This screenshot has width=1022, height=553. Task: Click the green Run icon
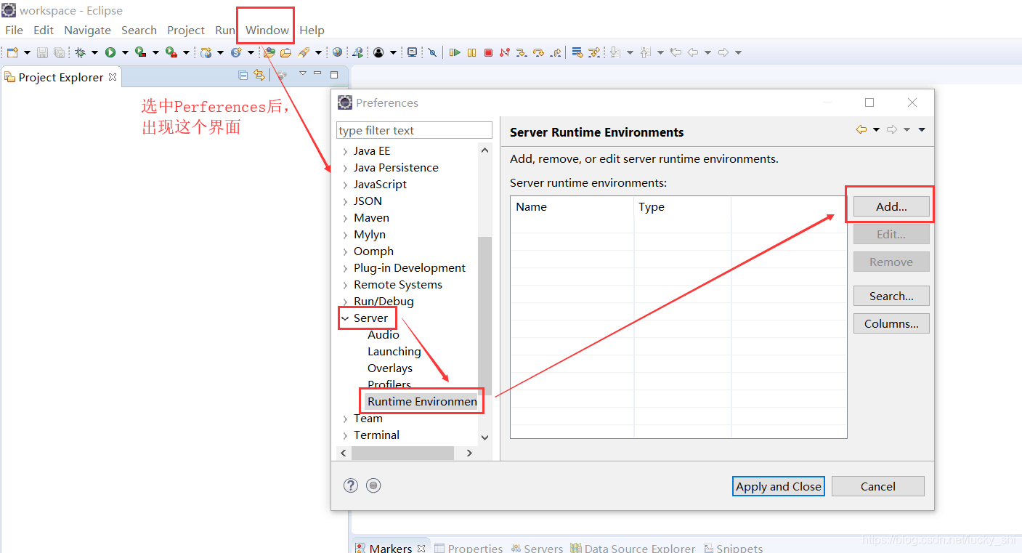(110, 52)
